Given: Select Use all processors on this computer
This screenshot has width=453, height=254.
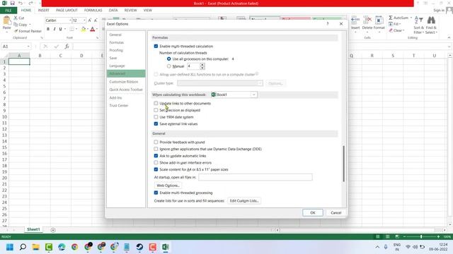Looking at the screenshot, I should click(x=169, y=59).
